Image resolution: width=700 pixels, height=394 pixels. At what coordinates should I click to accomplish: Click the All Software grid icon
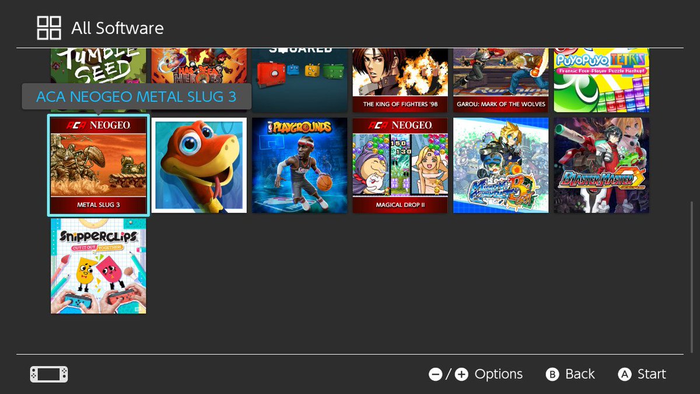49,28
